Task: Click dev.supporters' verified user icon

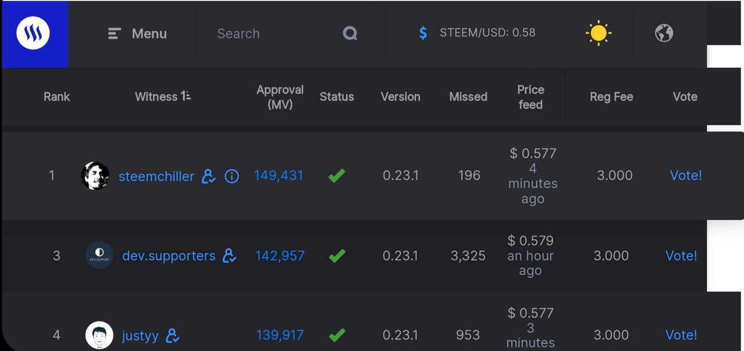Action: pos(230,255)
